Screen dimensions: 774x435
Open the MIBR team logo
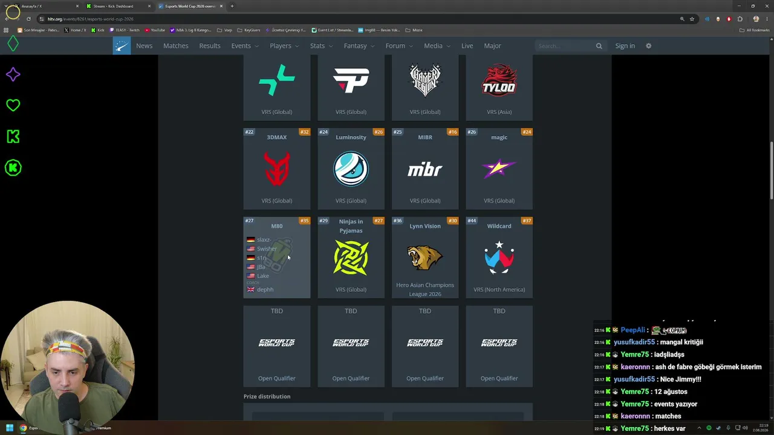tap(425, 169)
